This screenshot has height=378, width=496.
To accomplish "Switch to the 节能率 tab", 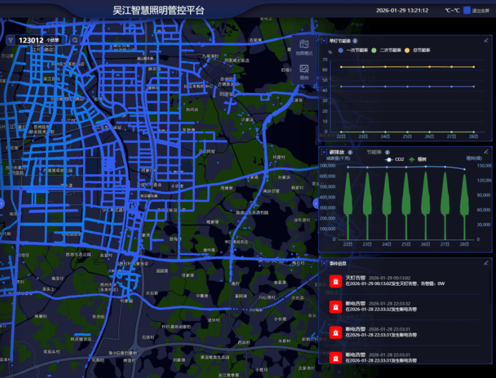I will (374, 152).
